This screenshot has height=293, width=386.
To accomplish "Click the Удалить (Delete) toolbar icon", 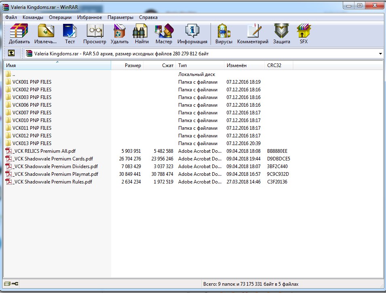I will click(119, 31).
